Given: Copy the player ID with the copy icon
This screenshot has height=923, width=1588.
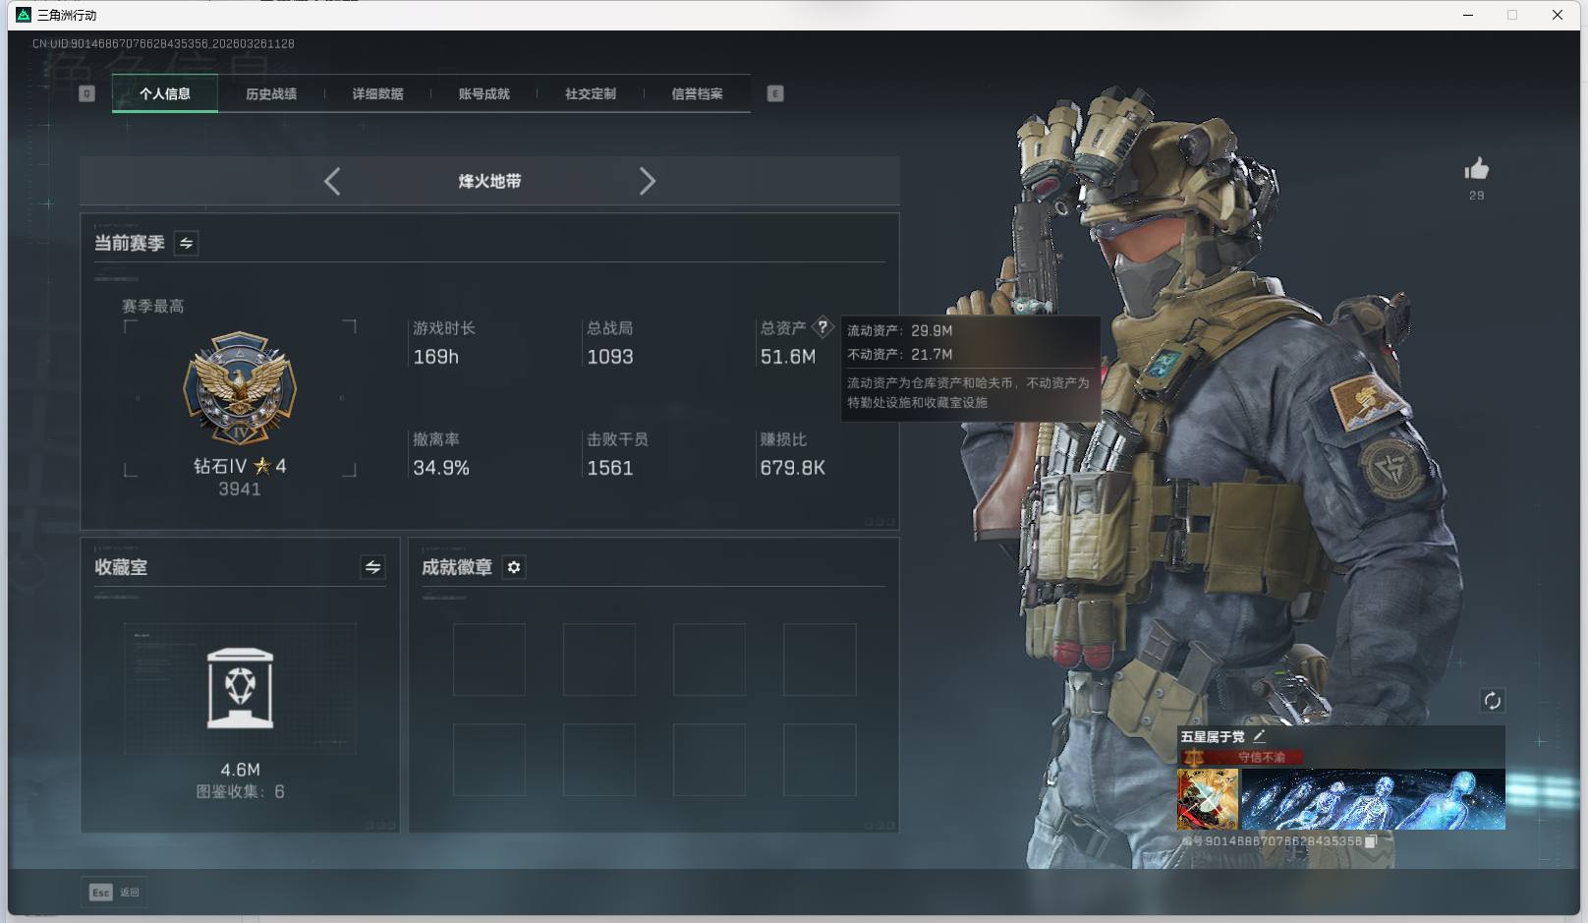Looking at the screenshot, I should tap(1371, 841).
